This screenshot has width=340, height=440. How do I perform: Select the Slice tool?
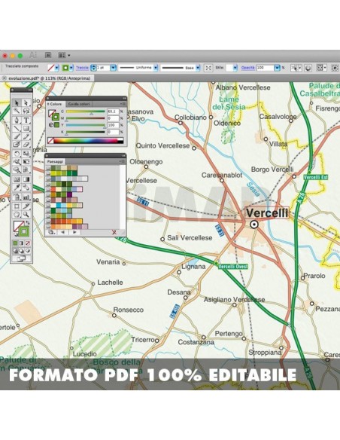[x=26, y=206]
